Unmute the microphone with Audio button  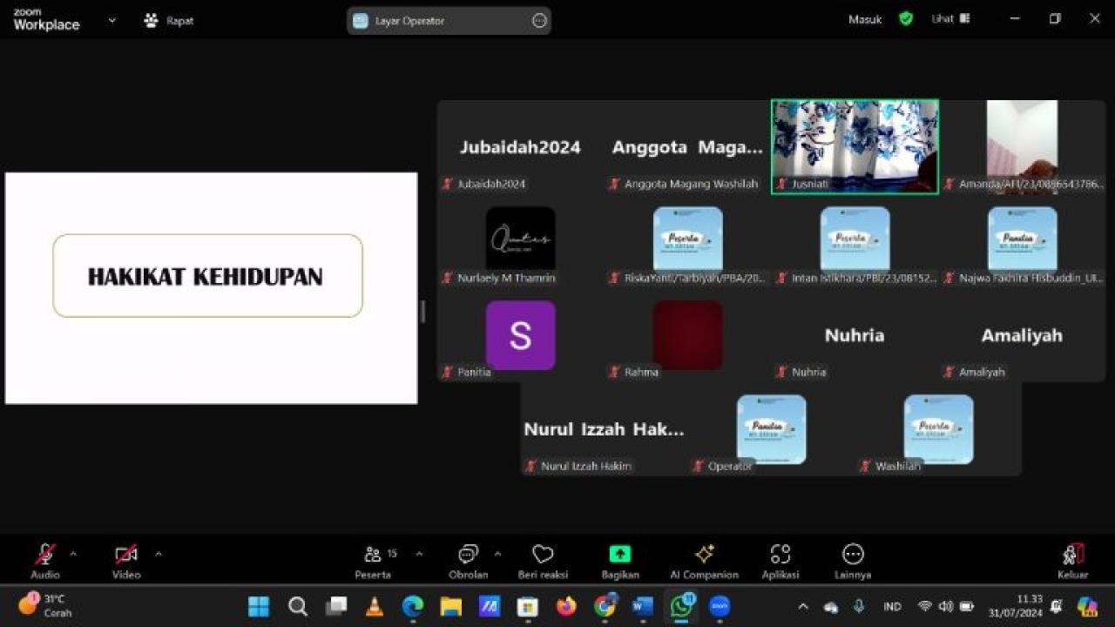point(44,561)
